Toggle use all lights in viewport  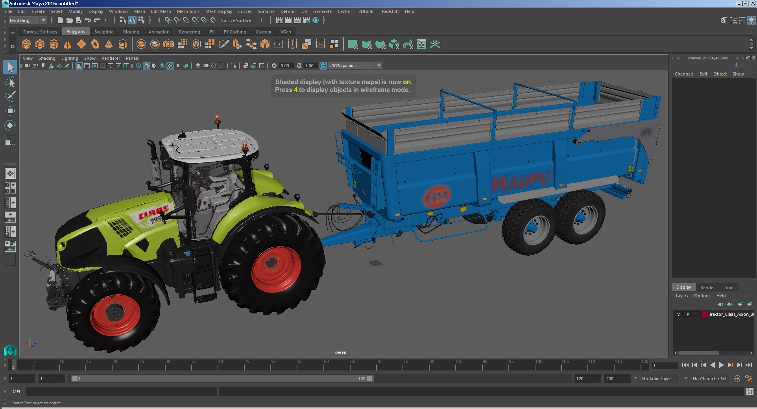click(178, 66)
